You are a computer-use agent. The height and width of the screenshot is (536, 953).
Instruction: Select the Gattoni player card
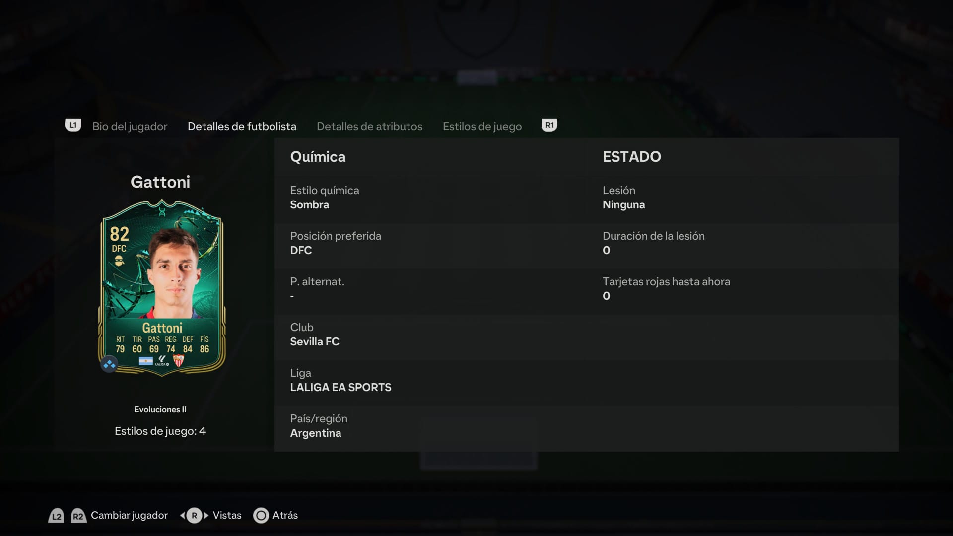(x=162, y=287)
